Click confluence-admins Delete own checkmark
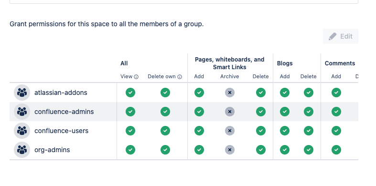 pyautogui.click(x=165, y=112)
